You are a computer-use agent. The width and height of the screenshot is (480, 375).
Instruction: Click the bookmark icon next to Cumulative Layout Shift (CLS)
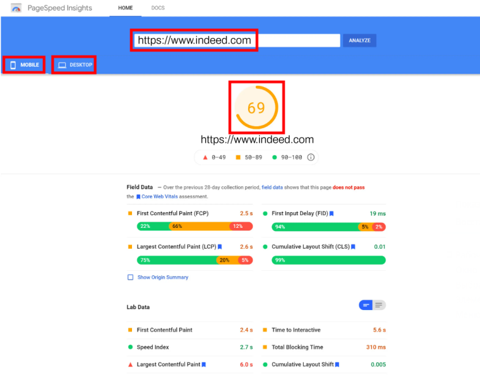click(353, 247)
